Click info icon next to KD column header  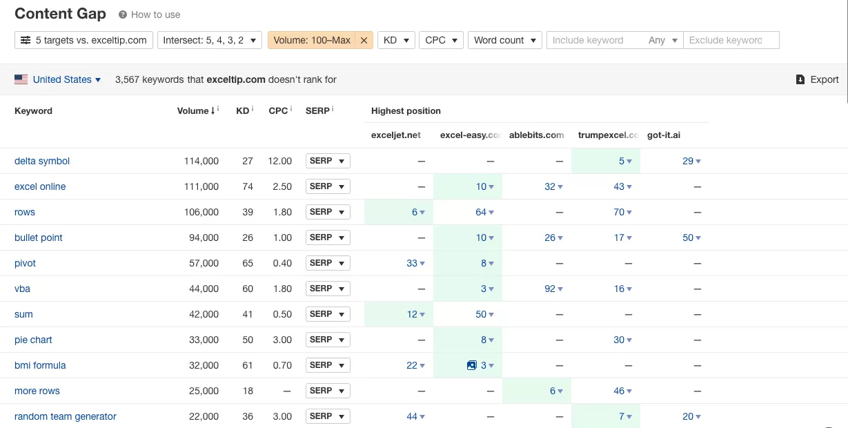[253, 109]
